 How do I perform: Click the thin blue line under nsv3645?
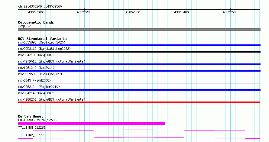click(x=139, y=83)
